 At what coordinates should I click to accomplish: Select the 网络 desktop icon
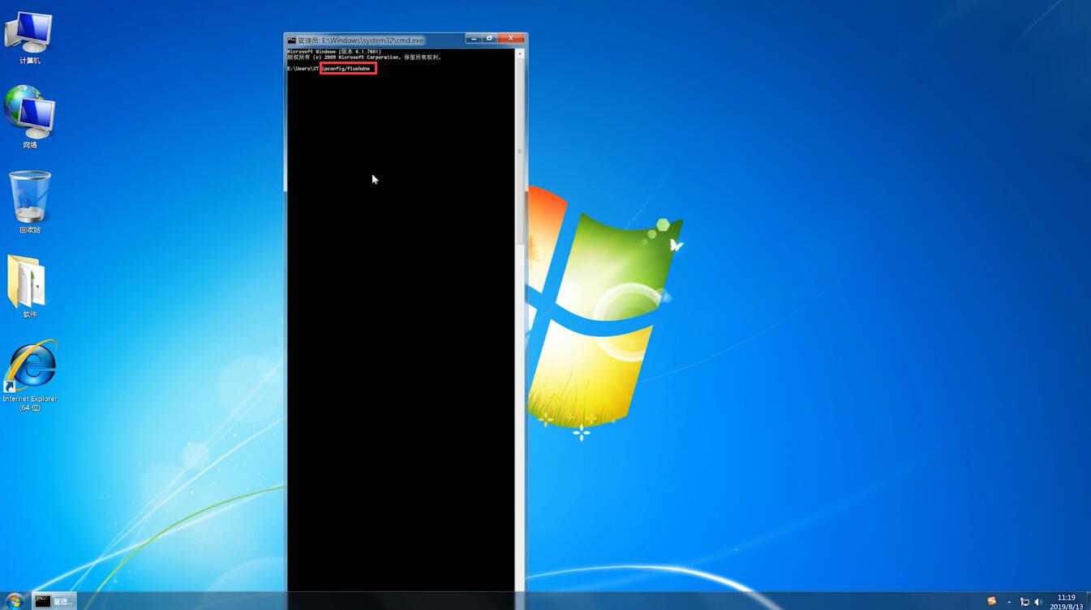(x=29, y=117)
